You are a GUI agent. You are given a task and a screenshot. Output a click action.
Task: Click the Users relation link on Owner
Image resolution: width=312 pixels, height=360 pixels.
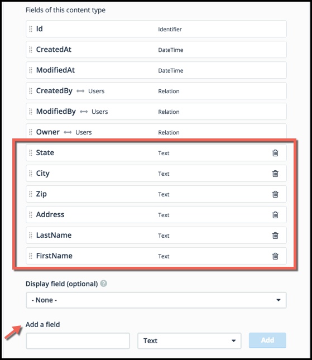84,132
